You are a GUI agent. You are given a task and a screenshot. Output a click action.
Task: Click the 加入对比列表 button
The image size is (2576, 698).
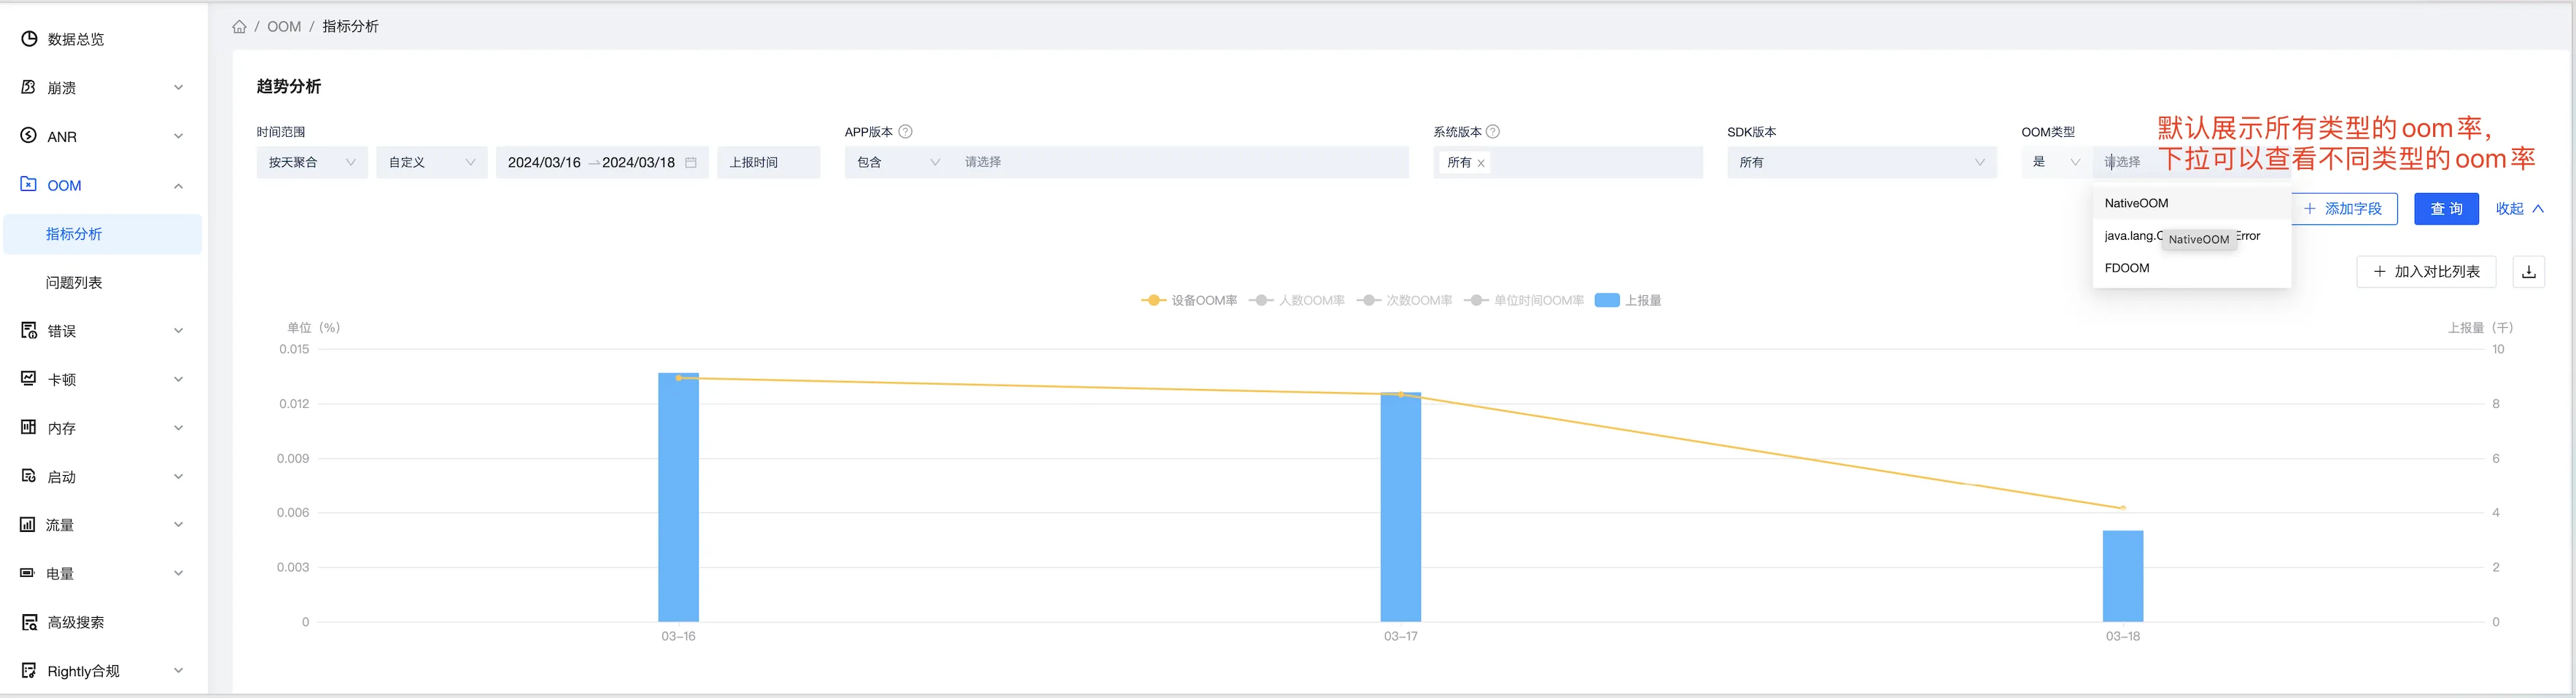coord(2426,272)
